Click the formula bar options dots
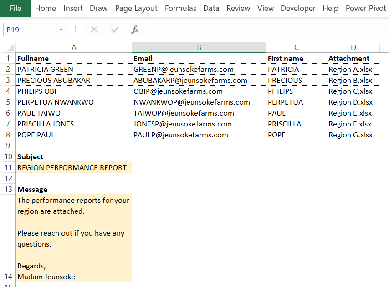 (76, 30)
